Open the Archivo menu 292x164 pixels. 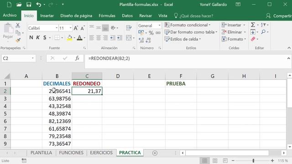tap(10, 15)
